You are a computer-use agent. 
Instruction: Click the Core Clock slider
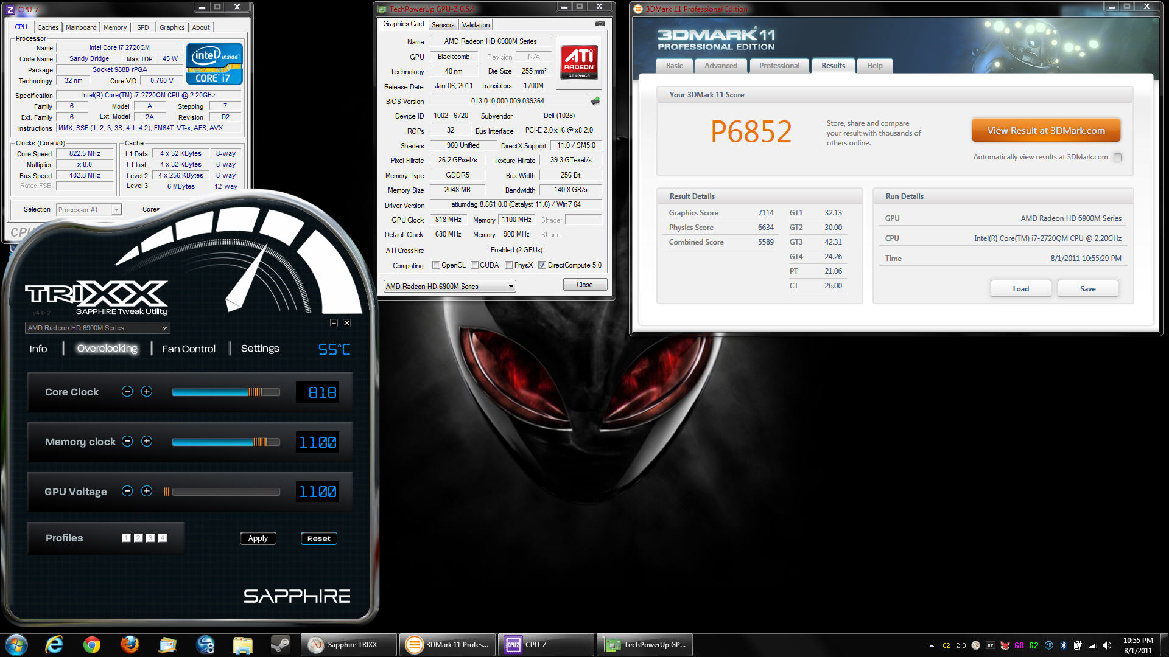[x=226, y=392]
